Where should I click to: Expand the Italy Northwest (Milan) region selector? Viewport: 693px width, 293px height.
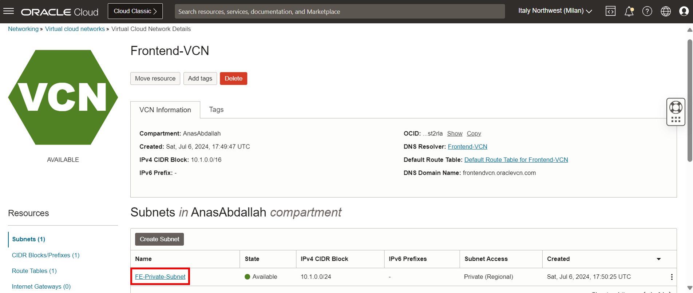555,11
